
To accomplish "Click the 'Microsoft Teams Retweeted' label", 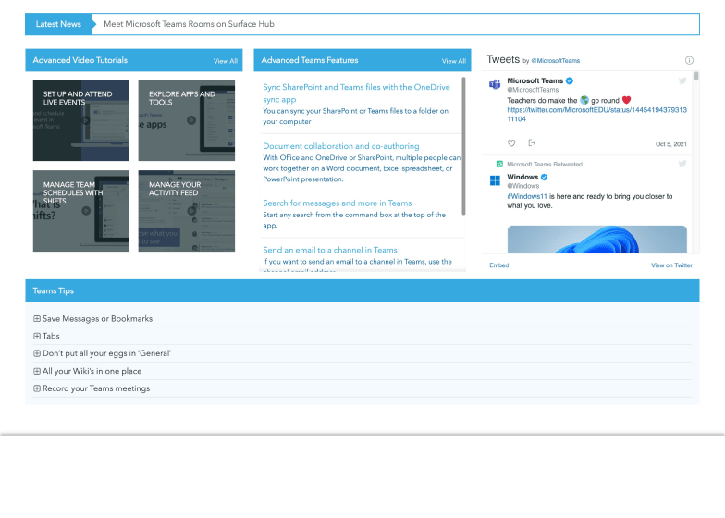I will point(545,165).
